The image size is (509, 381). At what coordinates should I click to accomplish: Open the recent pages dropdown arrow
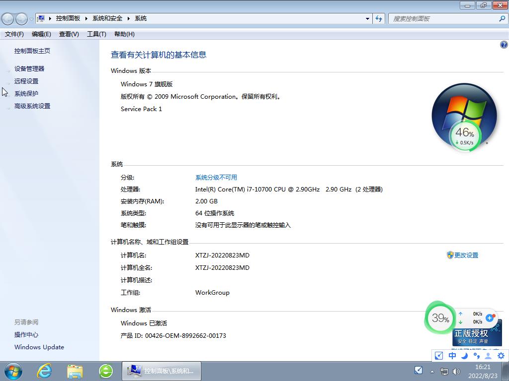pyautogui.click(x=31, y=19)
